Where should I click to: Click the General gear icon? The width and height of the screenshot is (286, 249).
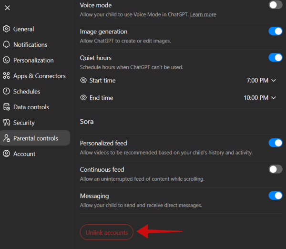pos(7,29)
